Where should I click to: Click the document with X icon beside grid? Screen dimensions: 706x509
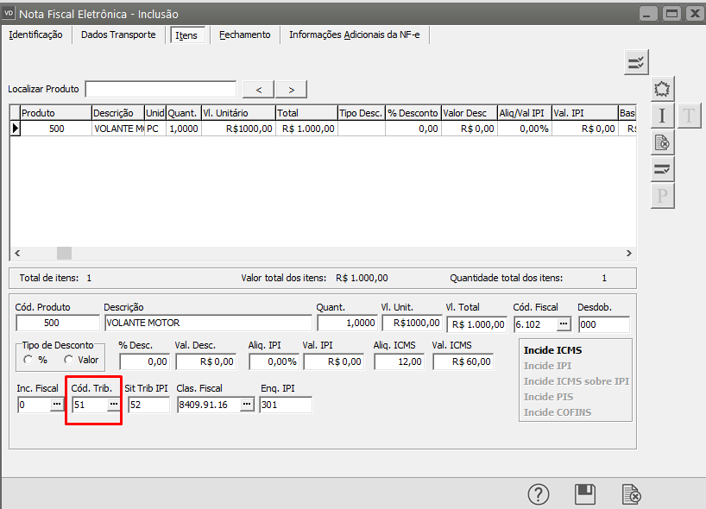pos(662,142)
